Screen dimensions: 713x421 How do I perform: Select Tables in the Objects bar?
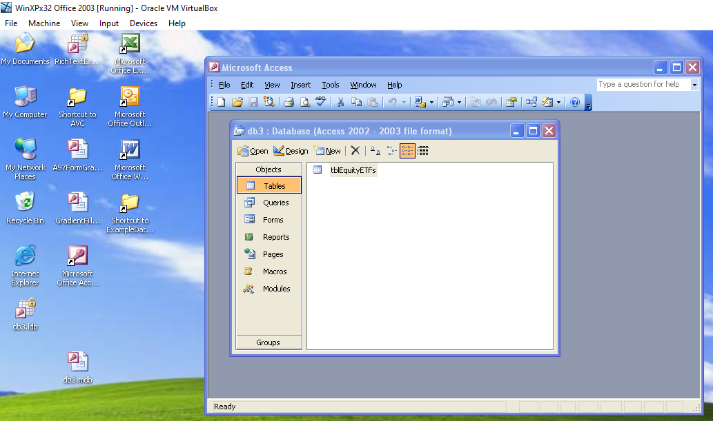(x=269, y=185)
